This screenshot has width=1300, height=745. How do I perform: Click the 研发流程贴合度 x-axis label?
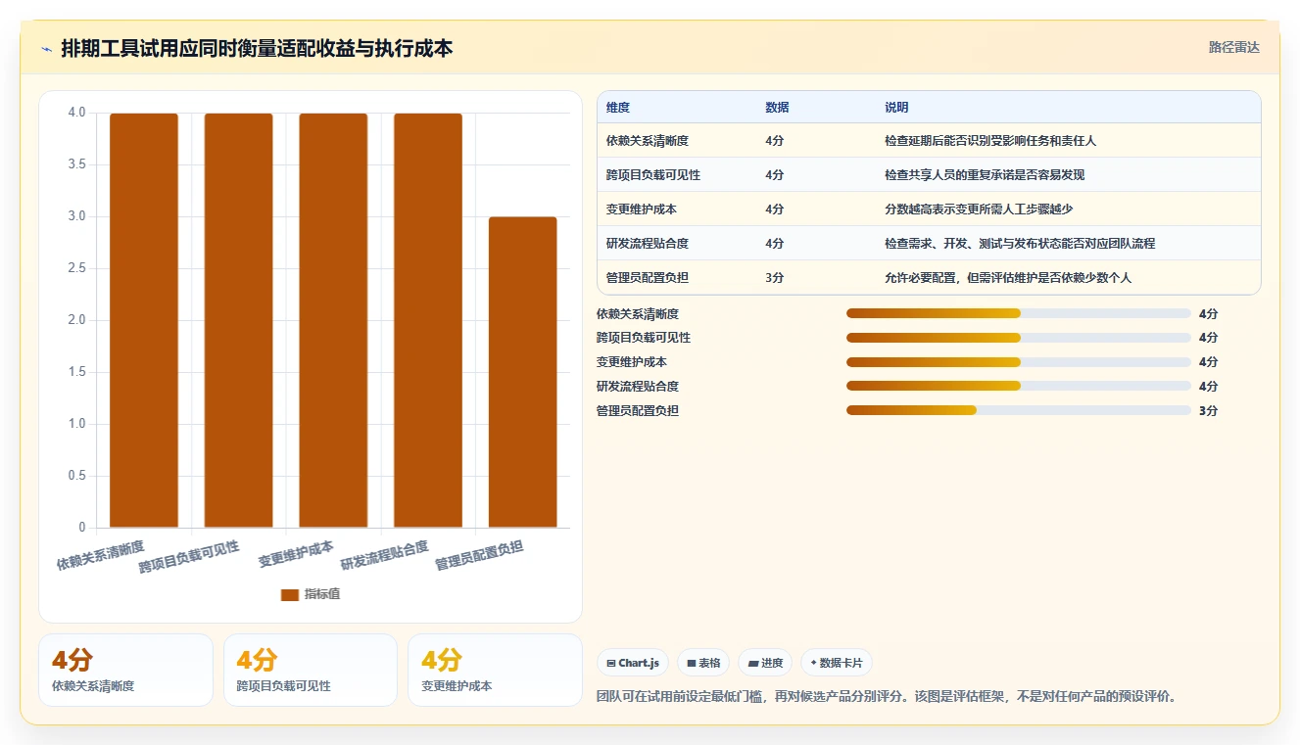coord(384,555)
